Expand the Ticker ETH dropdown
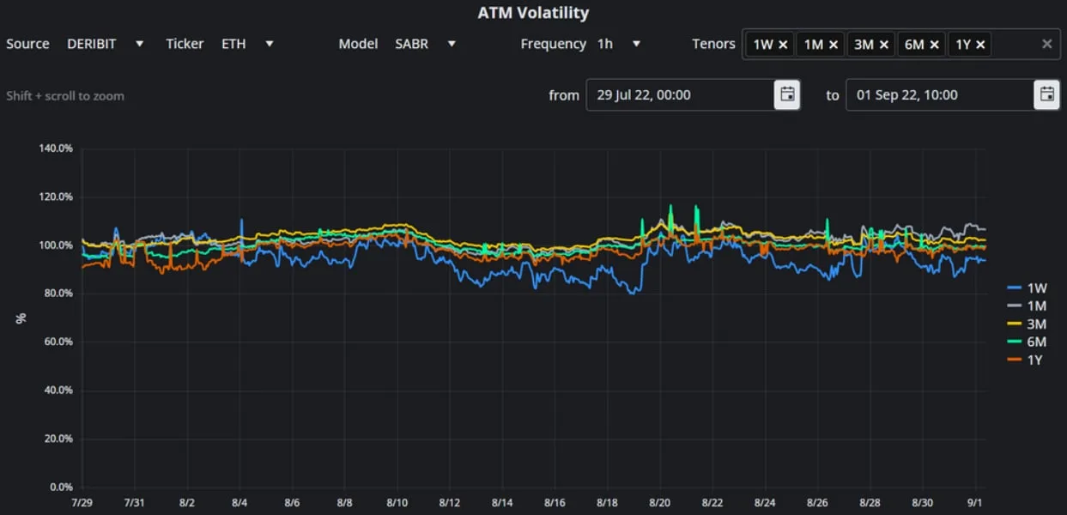 tap(247, 44)
